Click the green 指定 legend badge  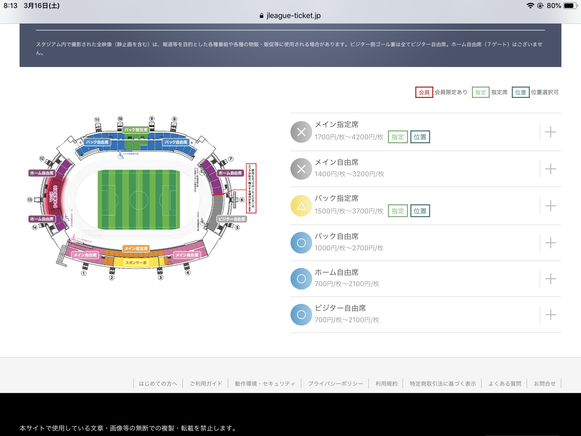tap(480, 92)
